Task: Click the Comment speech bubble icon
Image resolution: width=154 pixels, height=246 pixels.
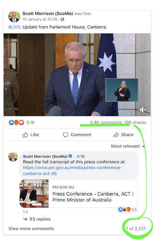Action: click(x=66, y=135)
